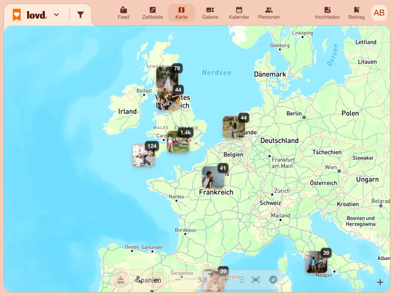Click the Polen map label
This screenshot has width=394, height=296.
(x=350, y=113)
